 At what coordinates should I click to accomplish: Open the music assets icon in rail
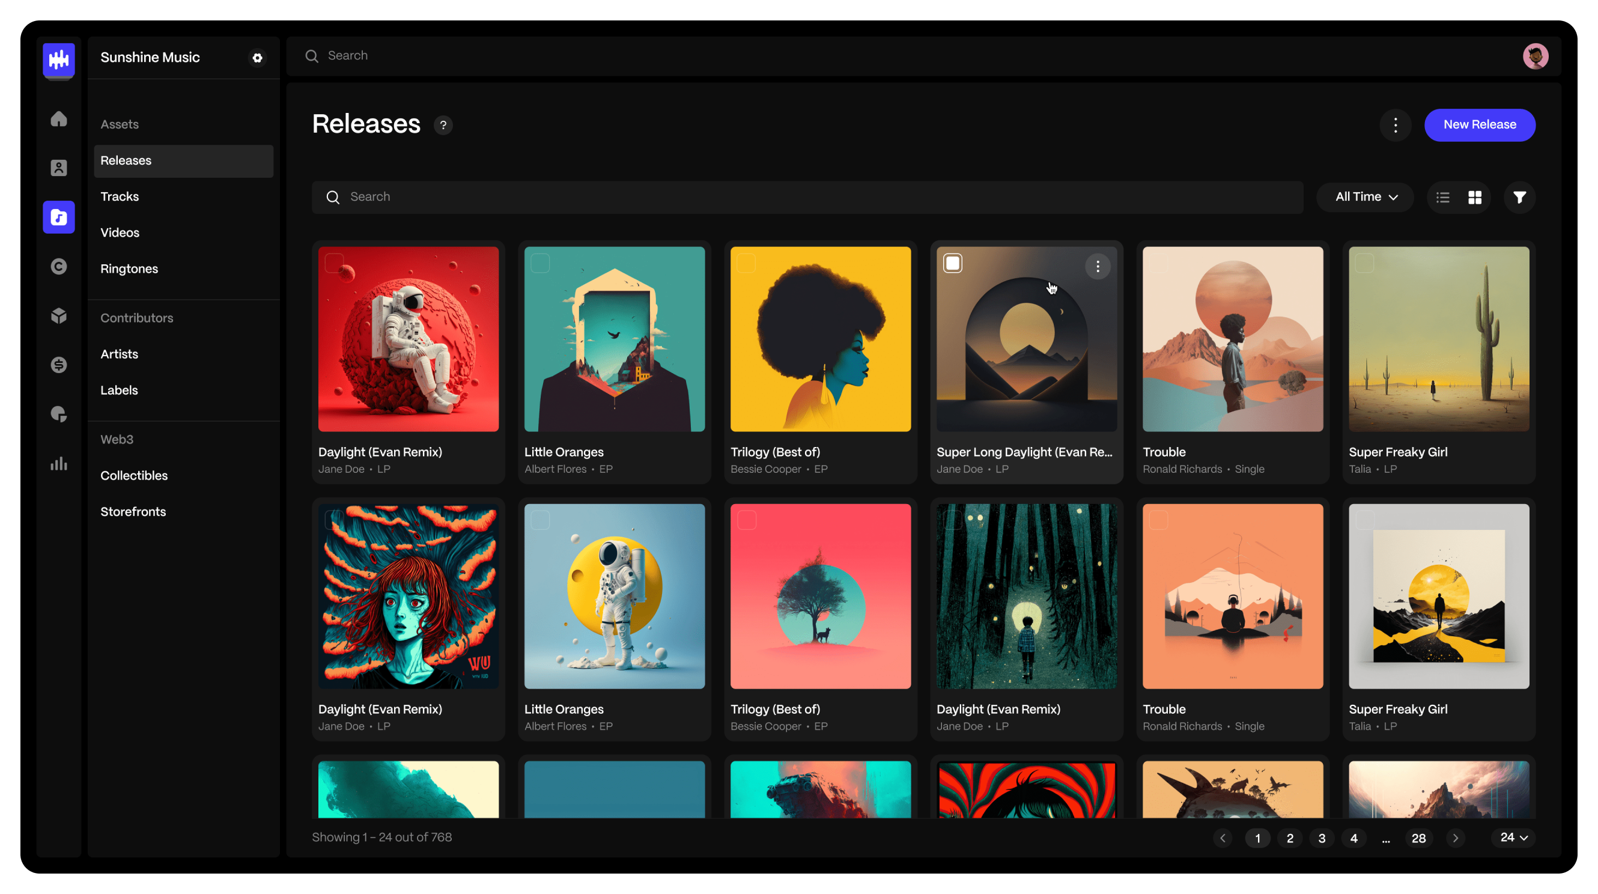point(59,217)
